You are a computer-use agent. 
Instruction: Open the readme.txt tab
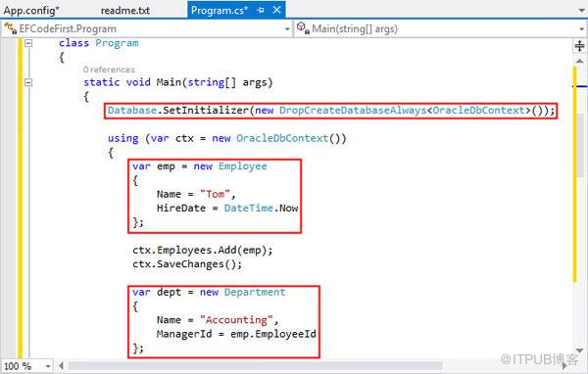(x=125, y=10)
